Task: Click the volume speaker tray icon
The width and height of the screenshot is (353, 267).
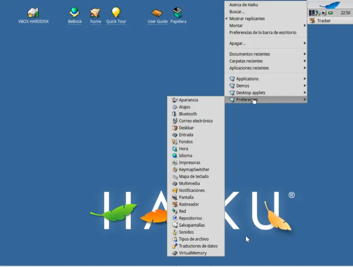Action: coord(324,13)
